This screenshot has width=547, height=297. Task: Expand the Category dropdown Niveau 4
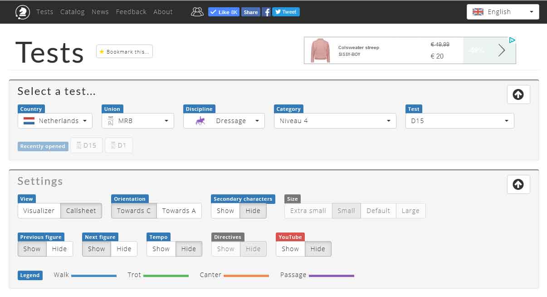[335, 121]
